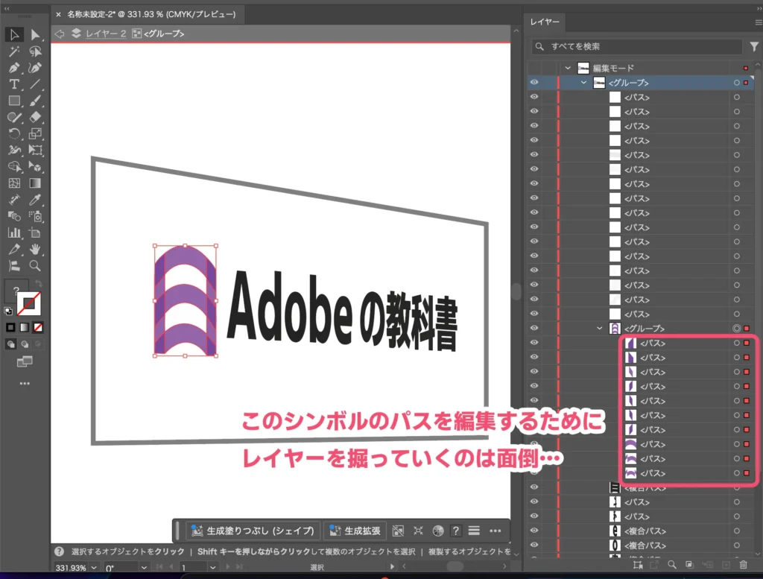
Task: Hide the 編集モード layer
Action: (x=534, y=67)
